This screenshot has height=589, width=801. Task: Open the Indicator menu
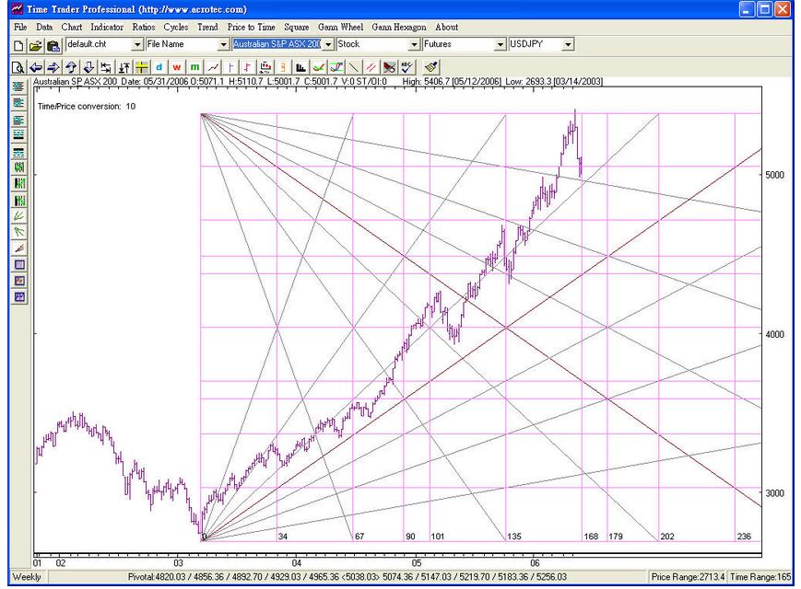coord(107,27)
